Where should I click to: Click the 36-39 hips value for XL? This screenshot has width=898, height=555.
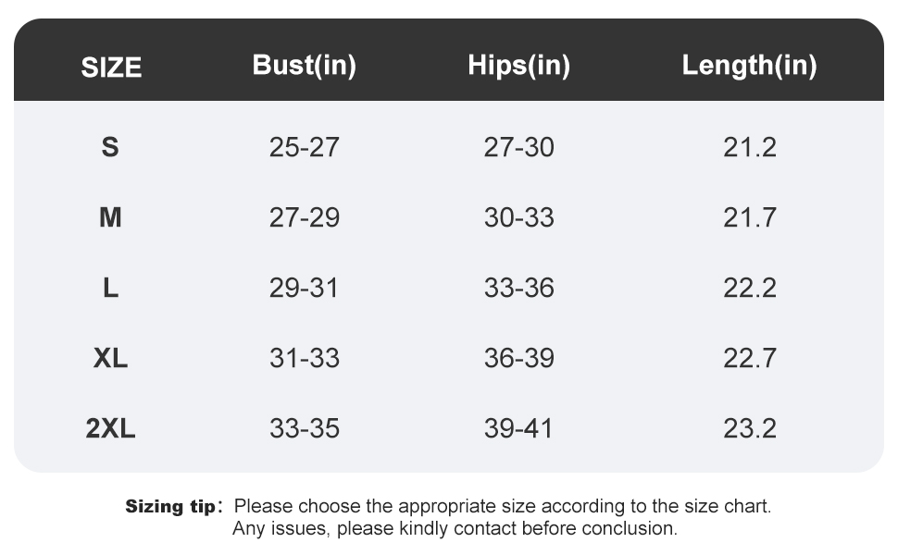518,358
